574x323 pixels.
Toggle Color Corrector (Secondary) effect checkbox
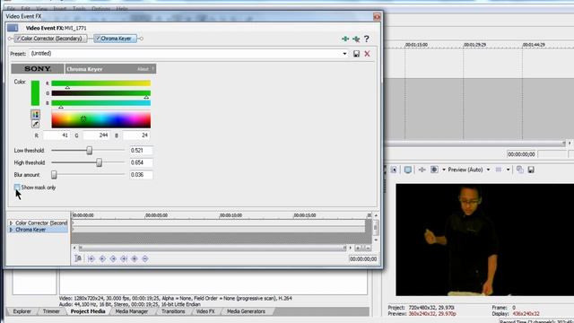coord(18,39)
